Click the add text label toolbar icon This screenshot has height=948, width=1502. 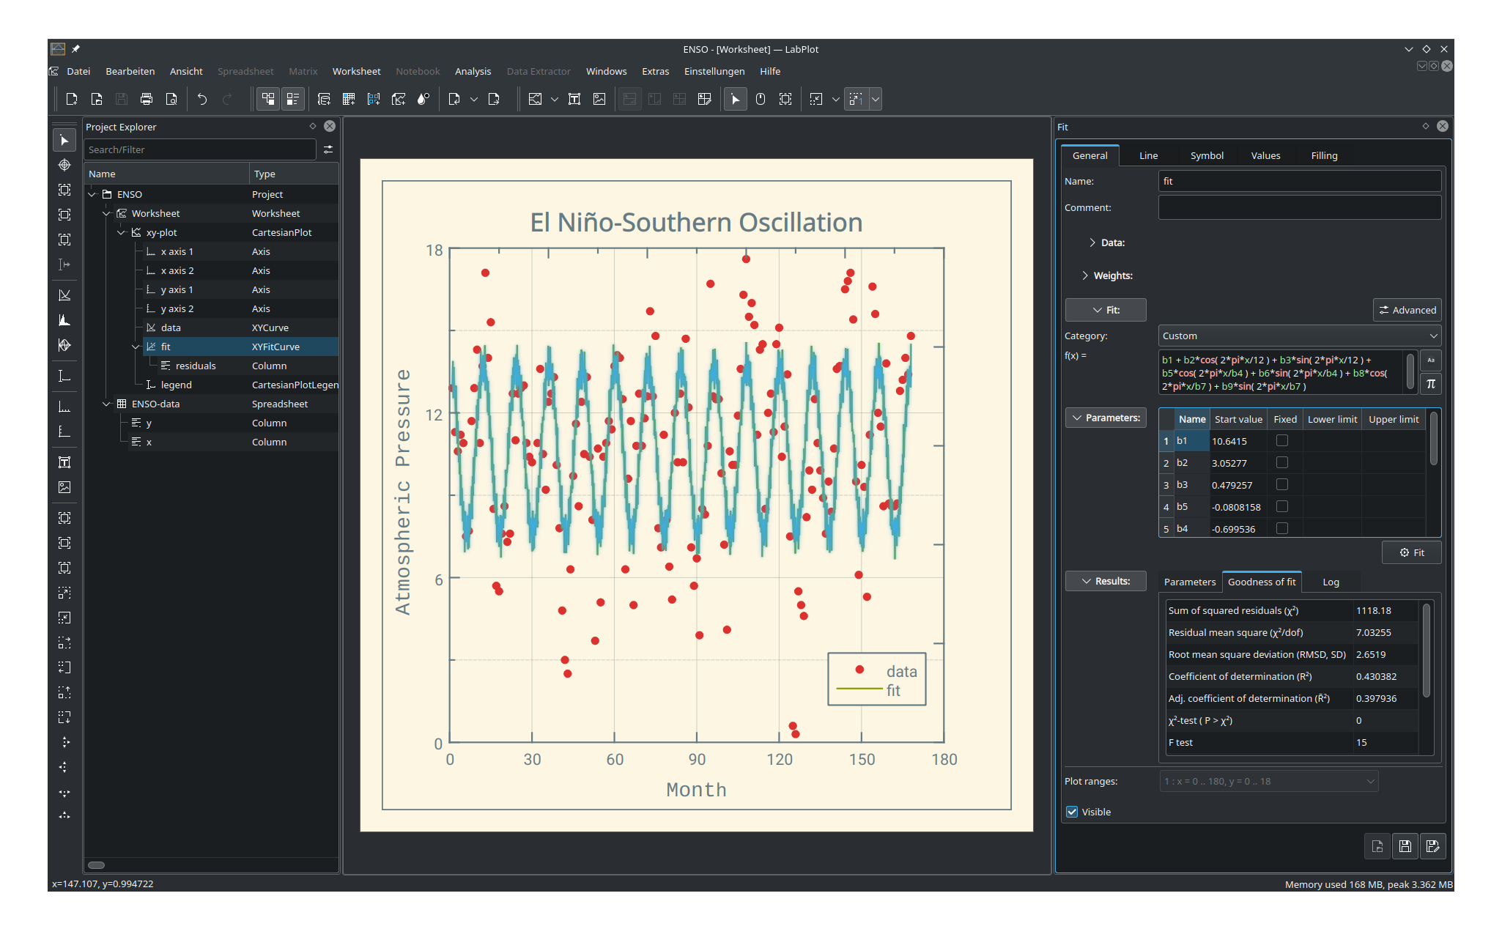pos(574,99)
